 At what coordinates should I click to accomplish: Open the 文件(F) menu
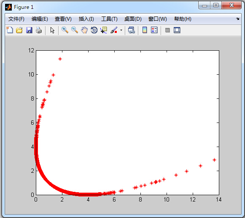[16, 19]
